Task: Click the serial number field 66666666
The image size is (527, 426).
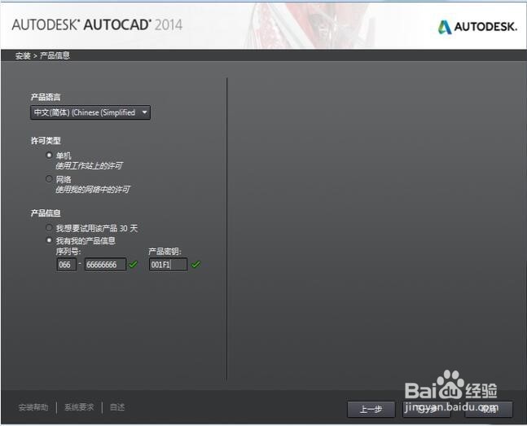Action: point(105,265)
